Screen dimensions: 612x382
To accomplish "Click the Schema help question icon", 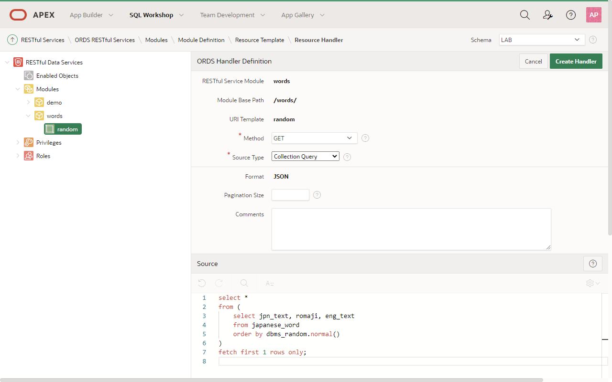I will [x=593, y=40].
